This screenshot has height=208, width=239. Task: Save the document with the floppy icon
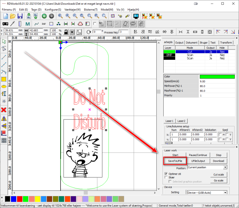(20, 16)
